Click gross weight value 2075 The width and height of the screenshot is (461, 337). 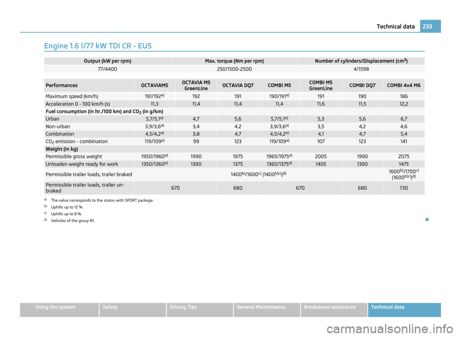point(404,156)
